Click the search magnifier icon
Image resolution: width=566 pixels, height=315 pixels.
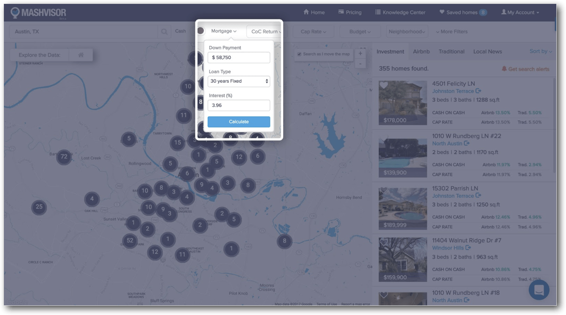(x=164, y=32)
